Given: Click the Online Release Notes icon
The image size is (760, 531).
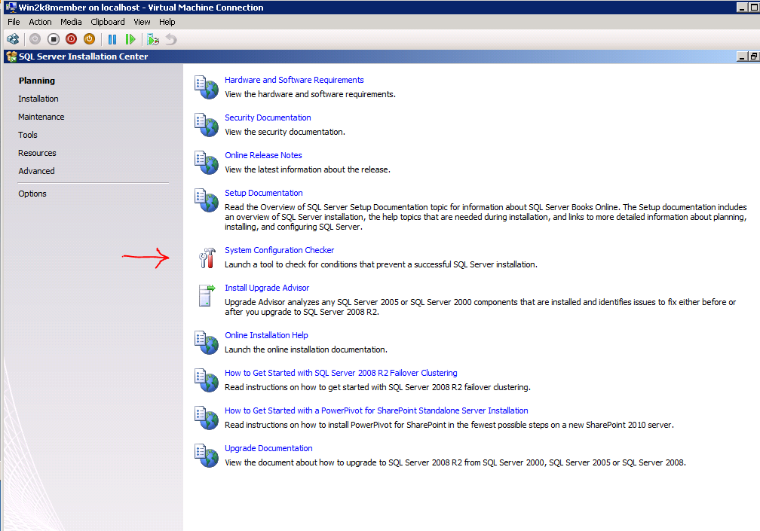Looking at the screenshot, I should pyautogui.click(x=207, y=163).
